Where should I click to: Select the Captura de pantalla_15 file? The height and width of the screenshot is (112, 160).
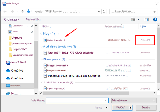(x=56, y=40)
